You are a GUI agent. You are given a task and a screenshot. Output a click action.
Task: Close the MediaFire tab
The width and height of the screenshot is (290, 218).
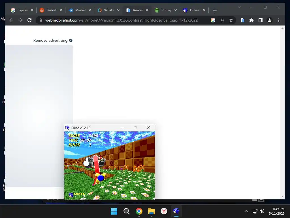90,10
